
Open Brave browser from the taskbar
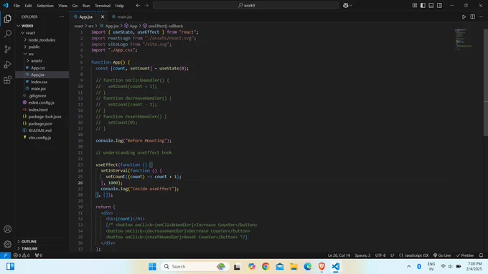(322, 267)
